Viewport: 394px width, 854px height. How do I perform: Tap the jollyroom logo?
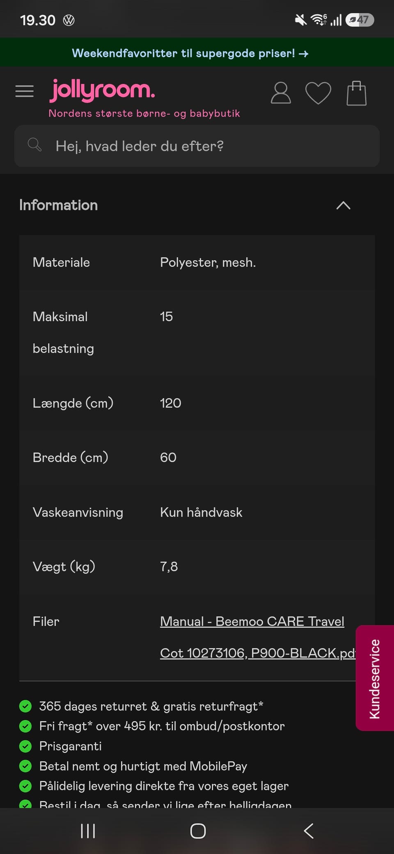(x=103, y=90)
